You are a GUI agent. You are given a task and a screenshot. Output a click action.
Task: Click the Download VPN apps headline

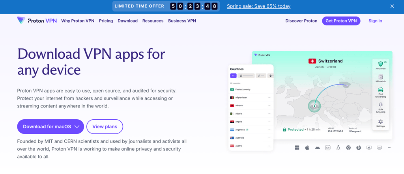(x=91, y=62)
